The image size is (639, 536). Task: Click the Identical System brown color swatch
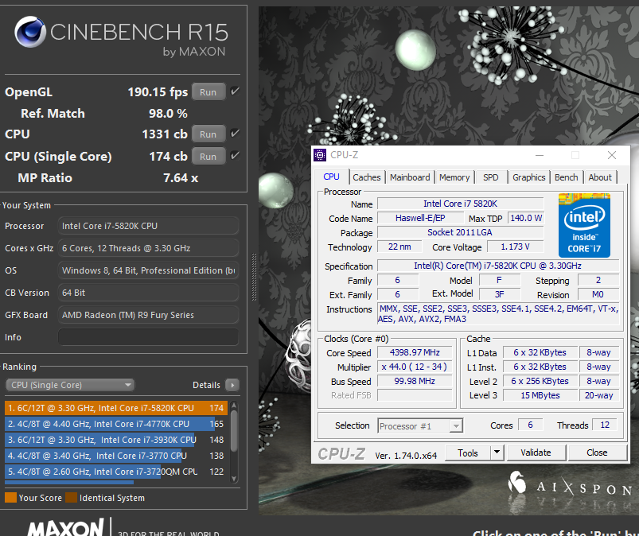point(72,498)
